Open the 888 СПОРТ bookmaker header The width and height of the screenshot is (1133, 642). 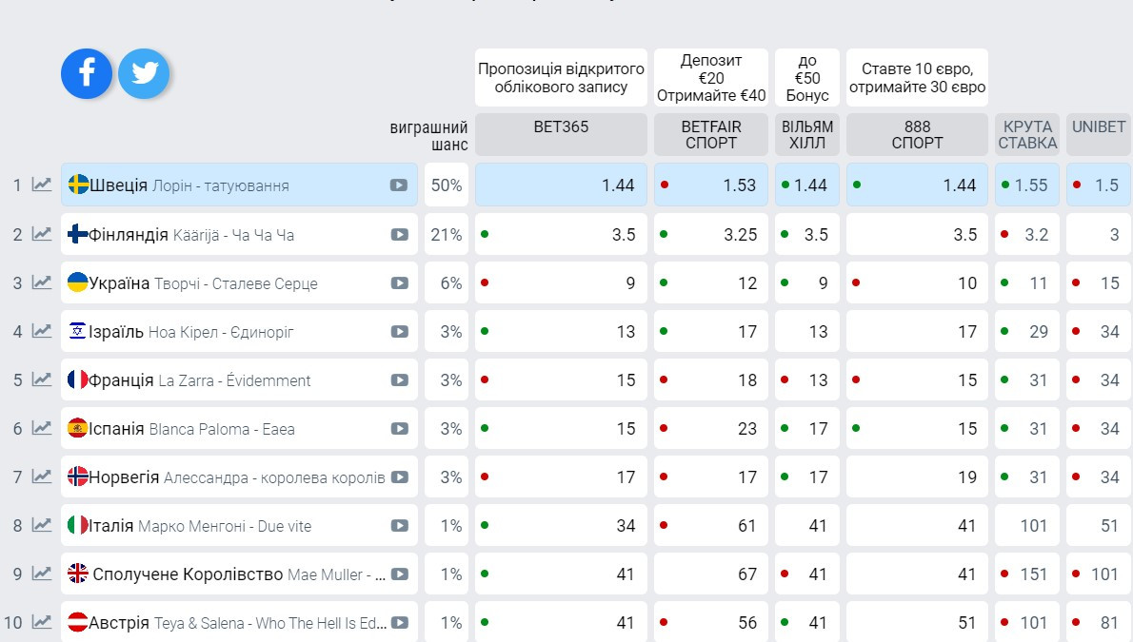pos(917,134)
